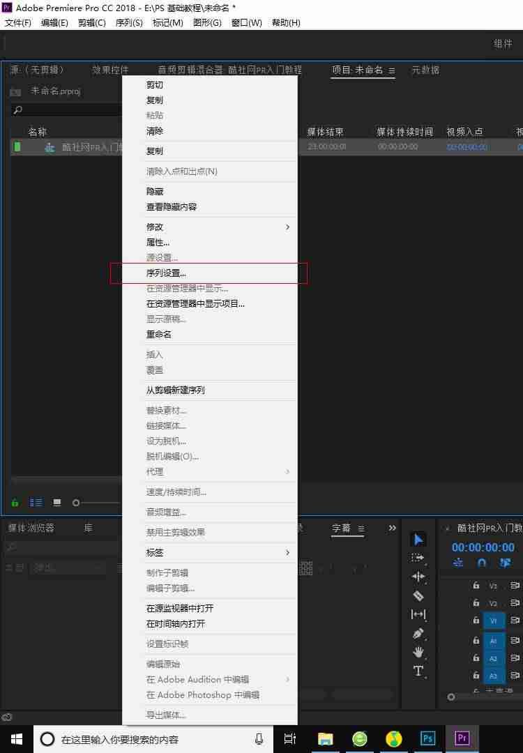Image resolution: width=523 pixels, height=753 pixels.
Task: Choose 重命名 from the context menu
Action: tap(210, 334)
